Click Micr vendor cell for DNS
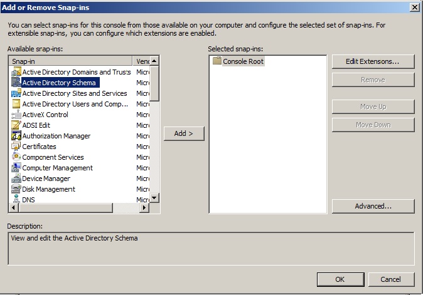The width and height of the screenshot is (423, 295). pos(142,200)
